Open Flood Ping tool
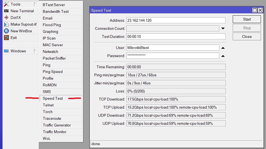 pyautogui.click(x=61, y=25)
